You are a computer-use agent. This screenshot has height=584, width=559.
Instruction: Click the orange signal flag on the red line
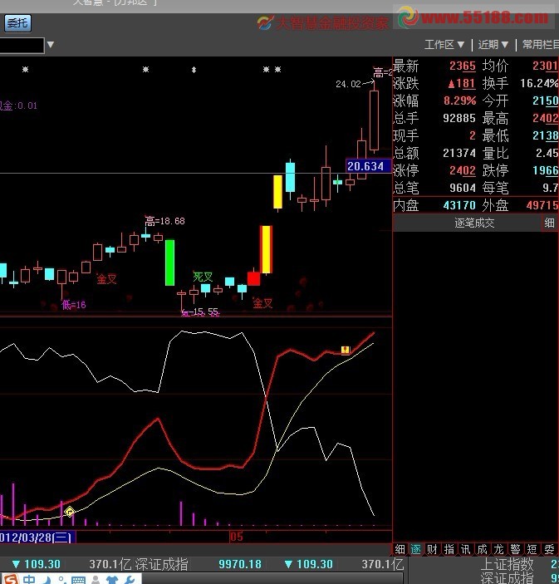tap(346, 351)
